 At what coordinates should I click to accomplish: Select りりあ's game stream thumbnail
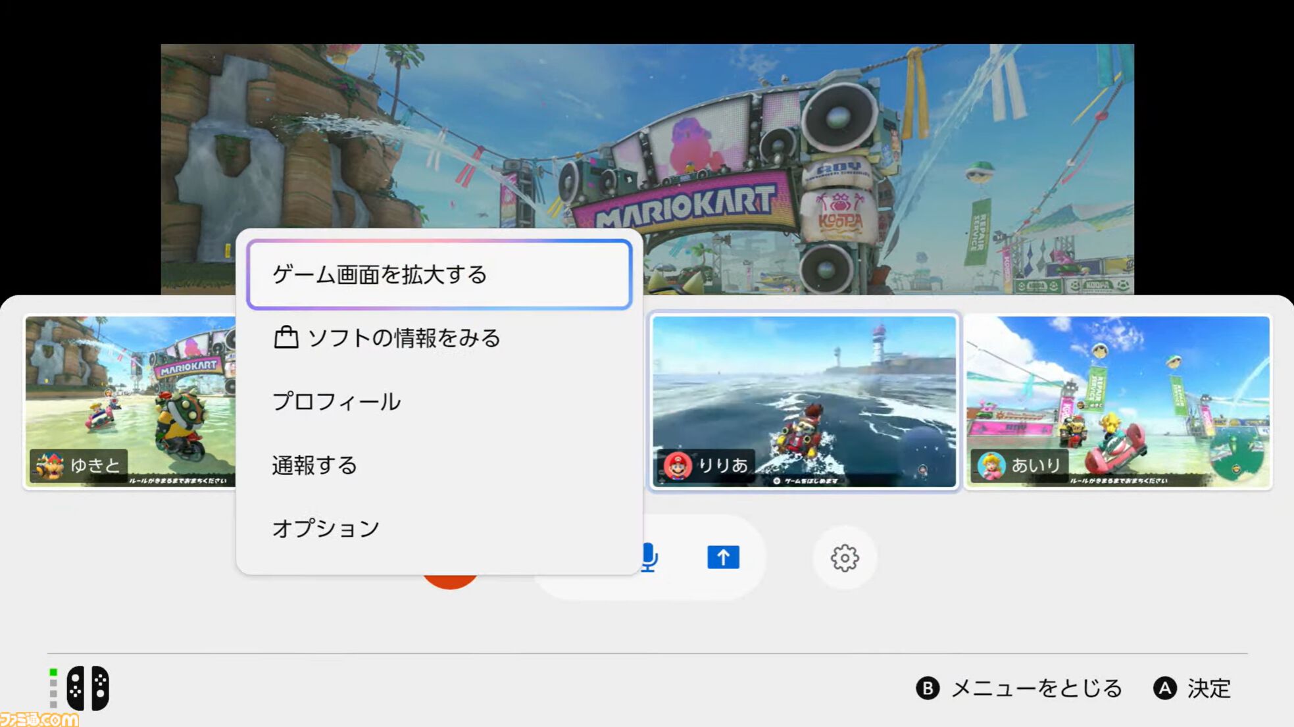pyautogui.click(x=804, y=401)
